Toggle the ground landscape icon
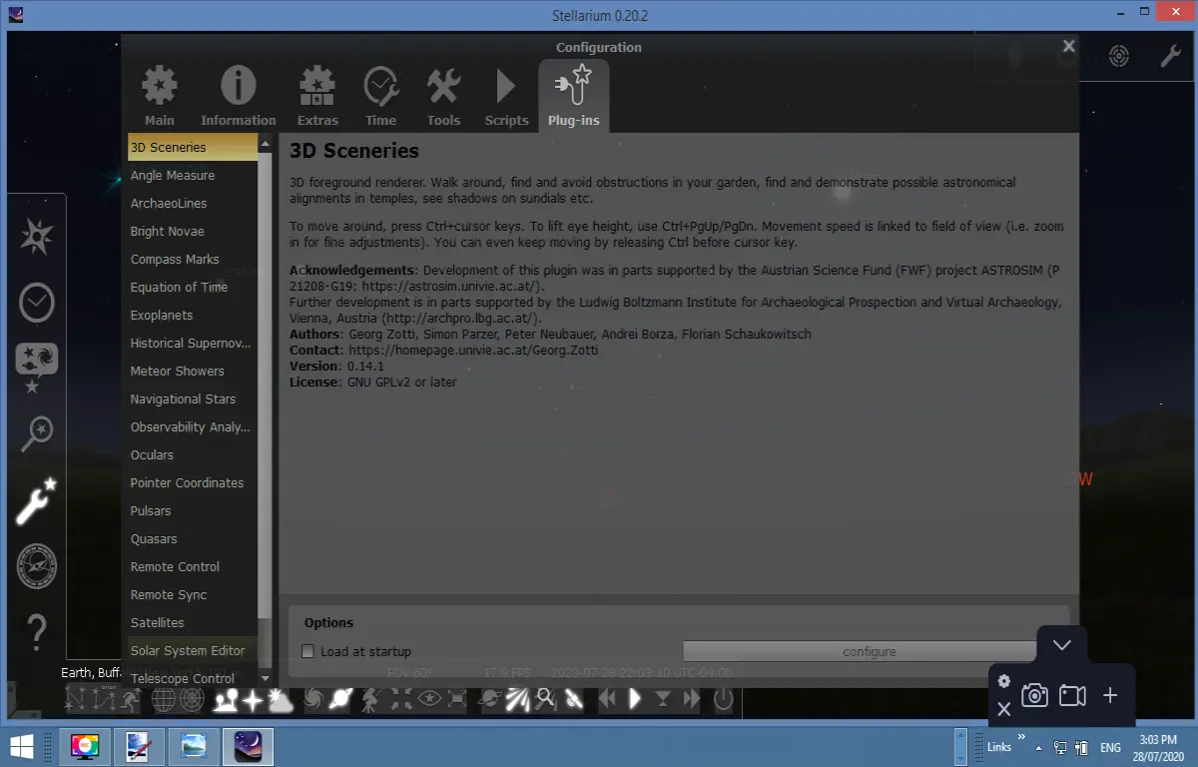 (x=227, y=700)
